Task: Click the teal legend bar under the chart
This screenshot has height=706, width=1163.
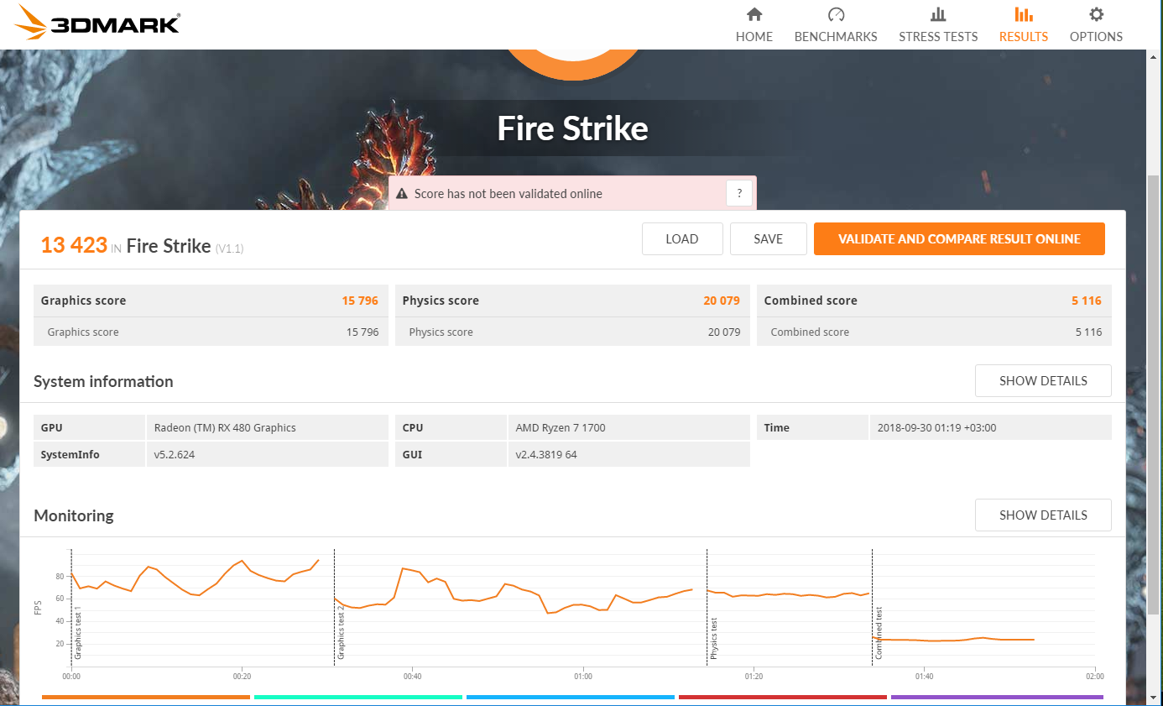Action: pyautogui.click(x=358, y=697)
